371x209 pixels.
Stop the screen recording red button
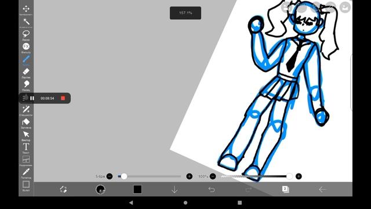[x=63, y=98]
